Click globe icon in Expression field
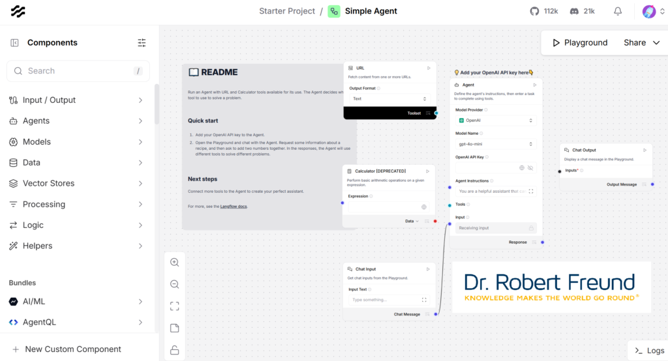Screen dimensions: 668x361 click(x=424, y=207)
